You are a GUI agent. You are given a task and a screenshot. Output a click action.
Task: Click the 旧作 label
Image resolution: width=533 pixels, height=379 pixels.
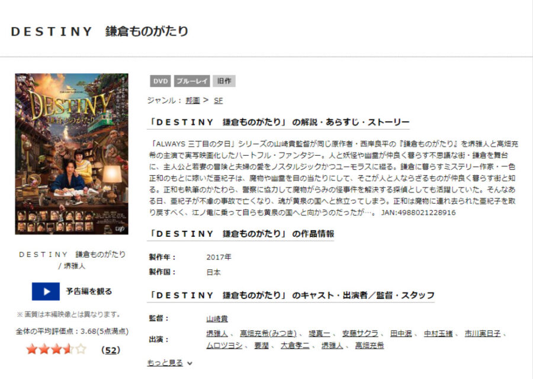point(226,81)
